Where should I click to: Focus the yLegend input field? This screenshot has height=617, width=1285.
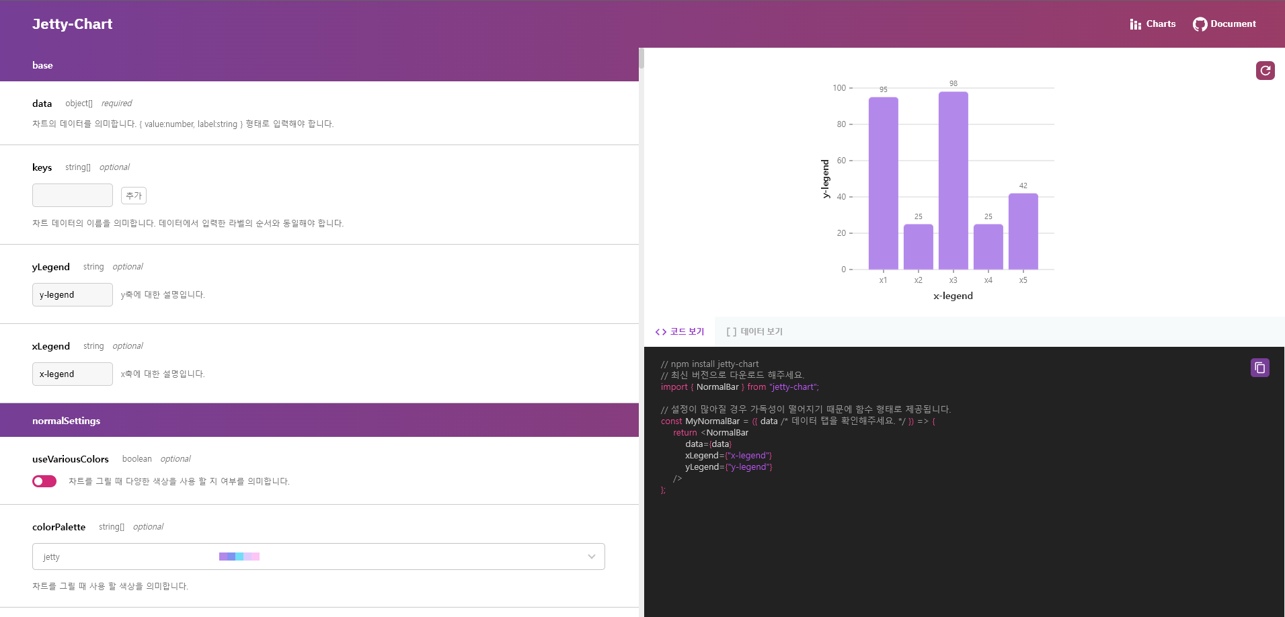[x=73, y=295]
